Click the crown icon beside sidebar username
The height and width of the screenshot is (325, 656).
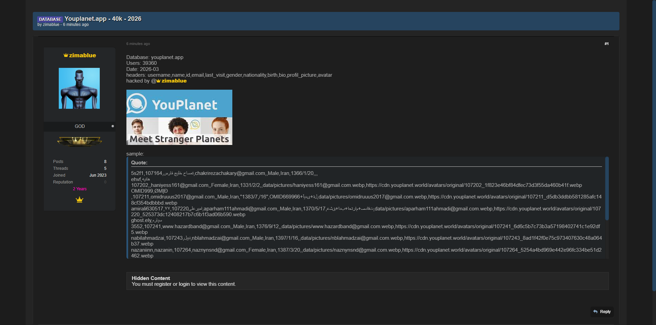[66, 55]
